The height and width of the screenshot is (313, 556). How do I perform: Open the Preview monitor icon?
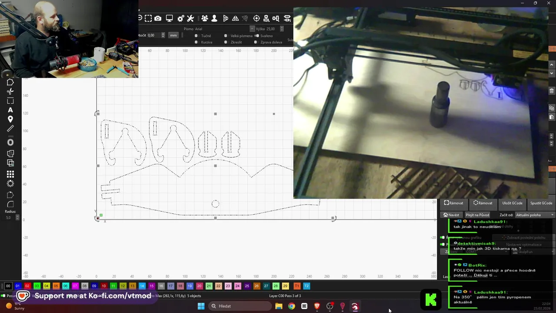(x=169, y=18)
